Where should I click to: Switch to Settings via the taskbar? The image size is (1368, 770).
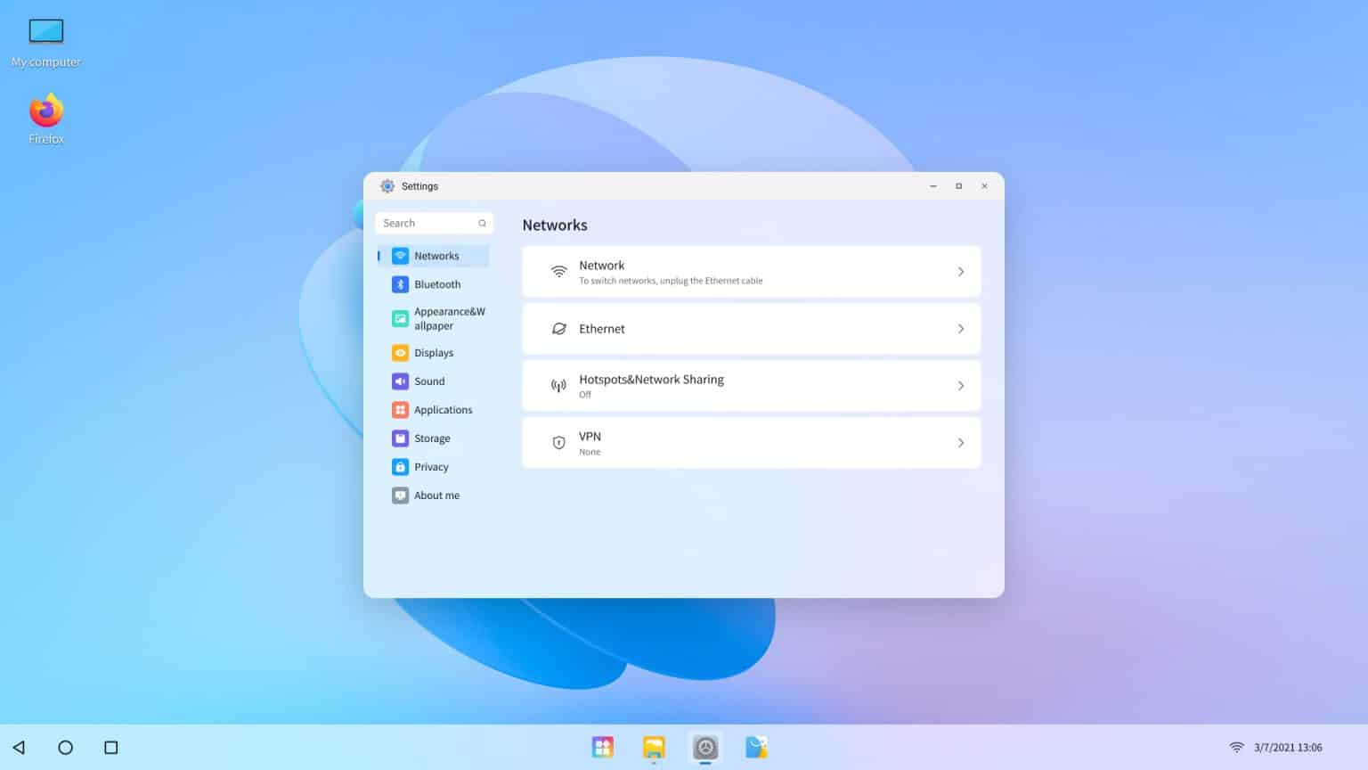pyautogui.click(x=705, y=747)
